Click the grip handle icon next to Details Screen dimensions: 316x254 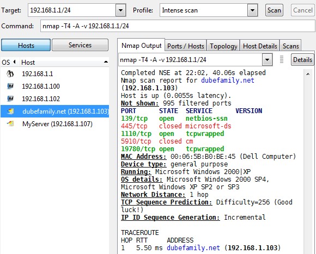pos(282,59)
